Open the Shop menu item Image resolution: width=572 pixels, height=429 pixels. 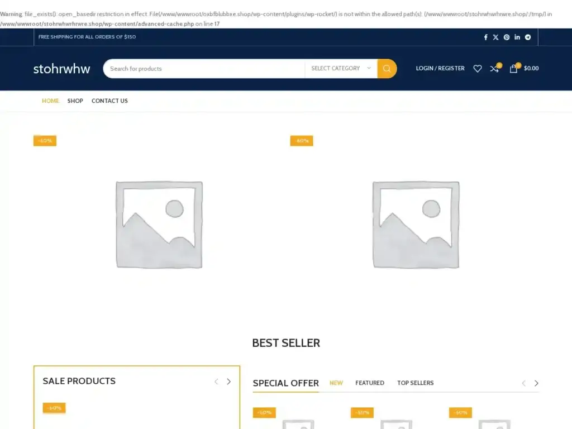coord(75,101)
